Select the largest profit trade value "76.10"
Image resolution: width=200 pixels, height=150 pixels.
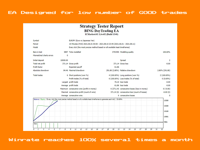pos(117,82)
